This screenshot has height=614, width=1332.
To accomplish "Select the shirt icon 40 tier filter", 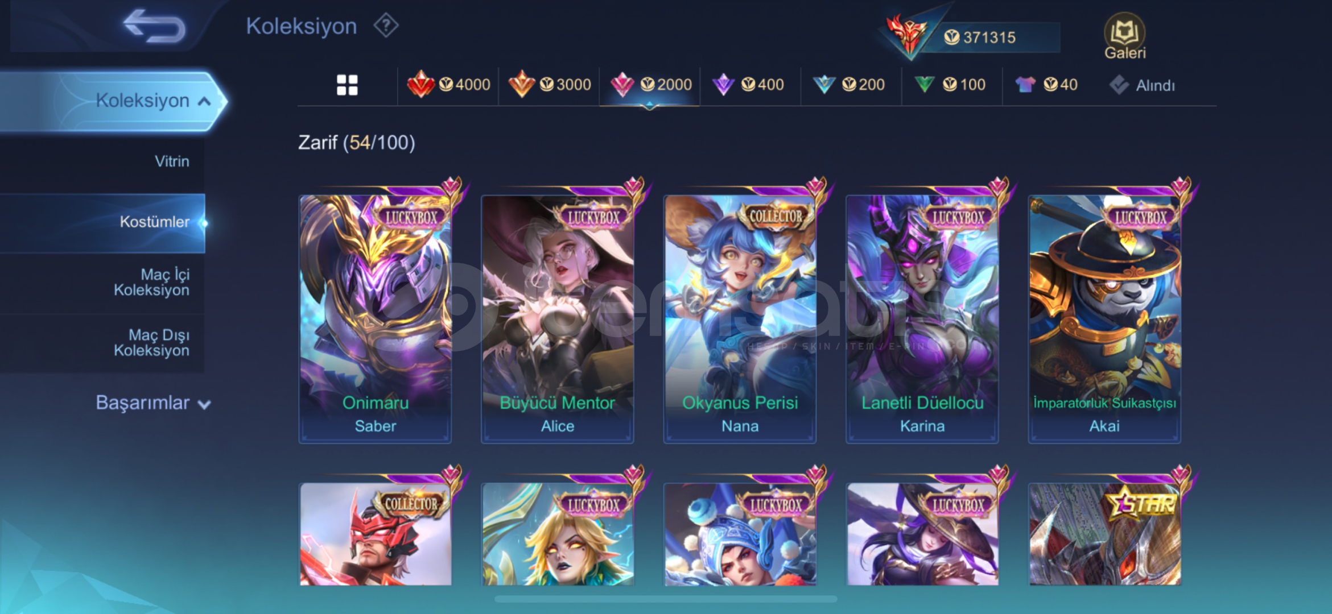I will click(1046, 85).
